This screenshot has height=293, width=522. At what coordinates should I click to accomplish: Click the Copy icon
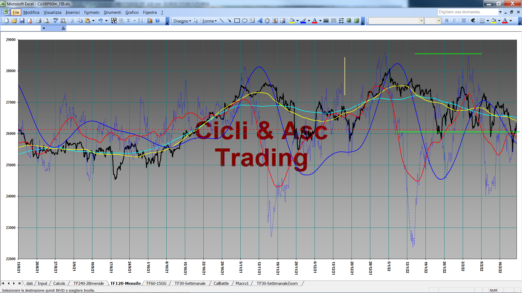click(x=80, y=21)
